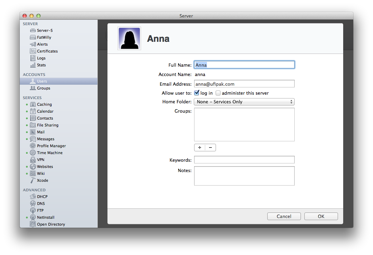Image resolution: width=373 pixels, height=255 pixels.
Task: Open the Stats bar chart icon
Action: click(x=33, y=65)
